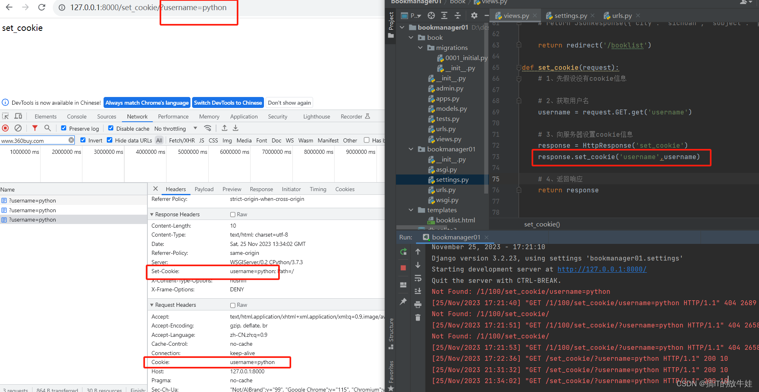Toggle the red network filter icon
Screen dimensions: 759x392
coord(35,128)
